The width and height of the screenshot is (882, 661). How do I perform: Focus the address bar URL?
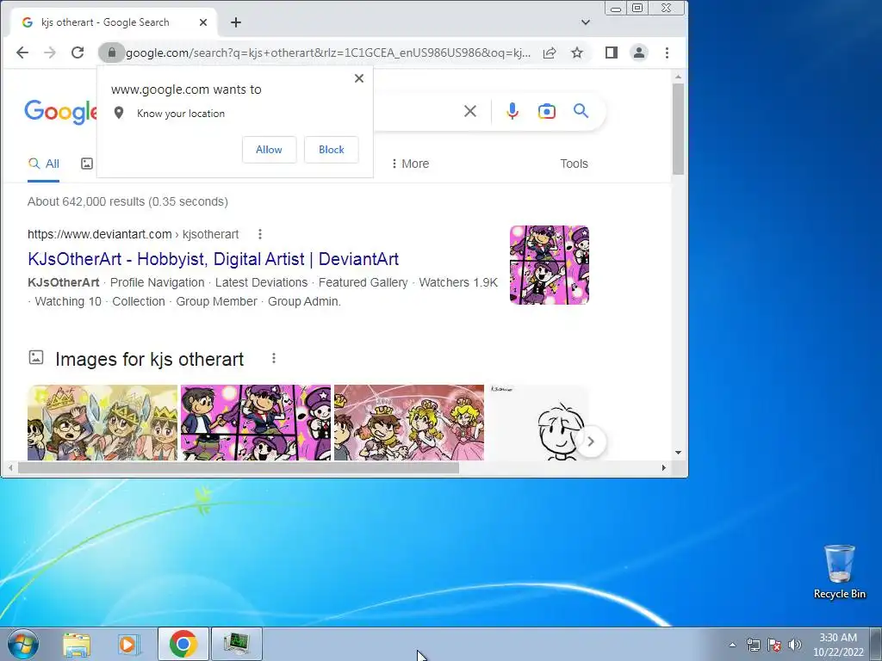click(x=328, y=53)
